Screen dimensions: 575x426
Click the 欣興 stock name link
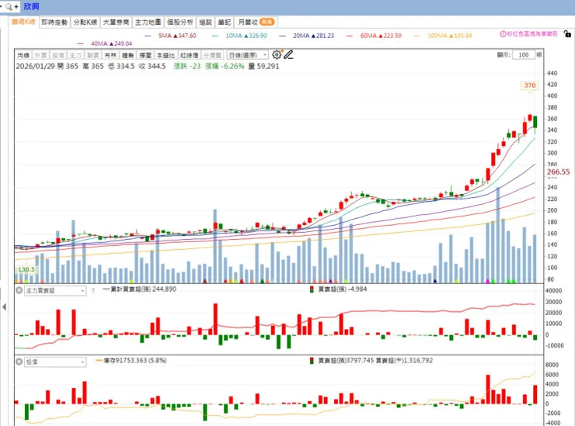coord(31,6)
